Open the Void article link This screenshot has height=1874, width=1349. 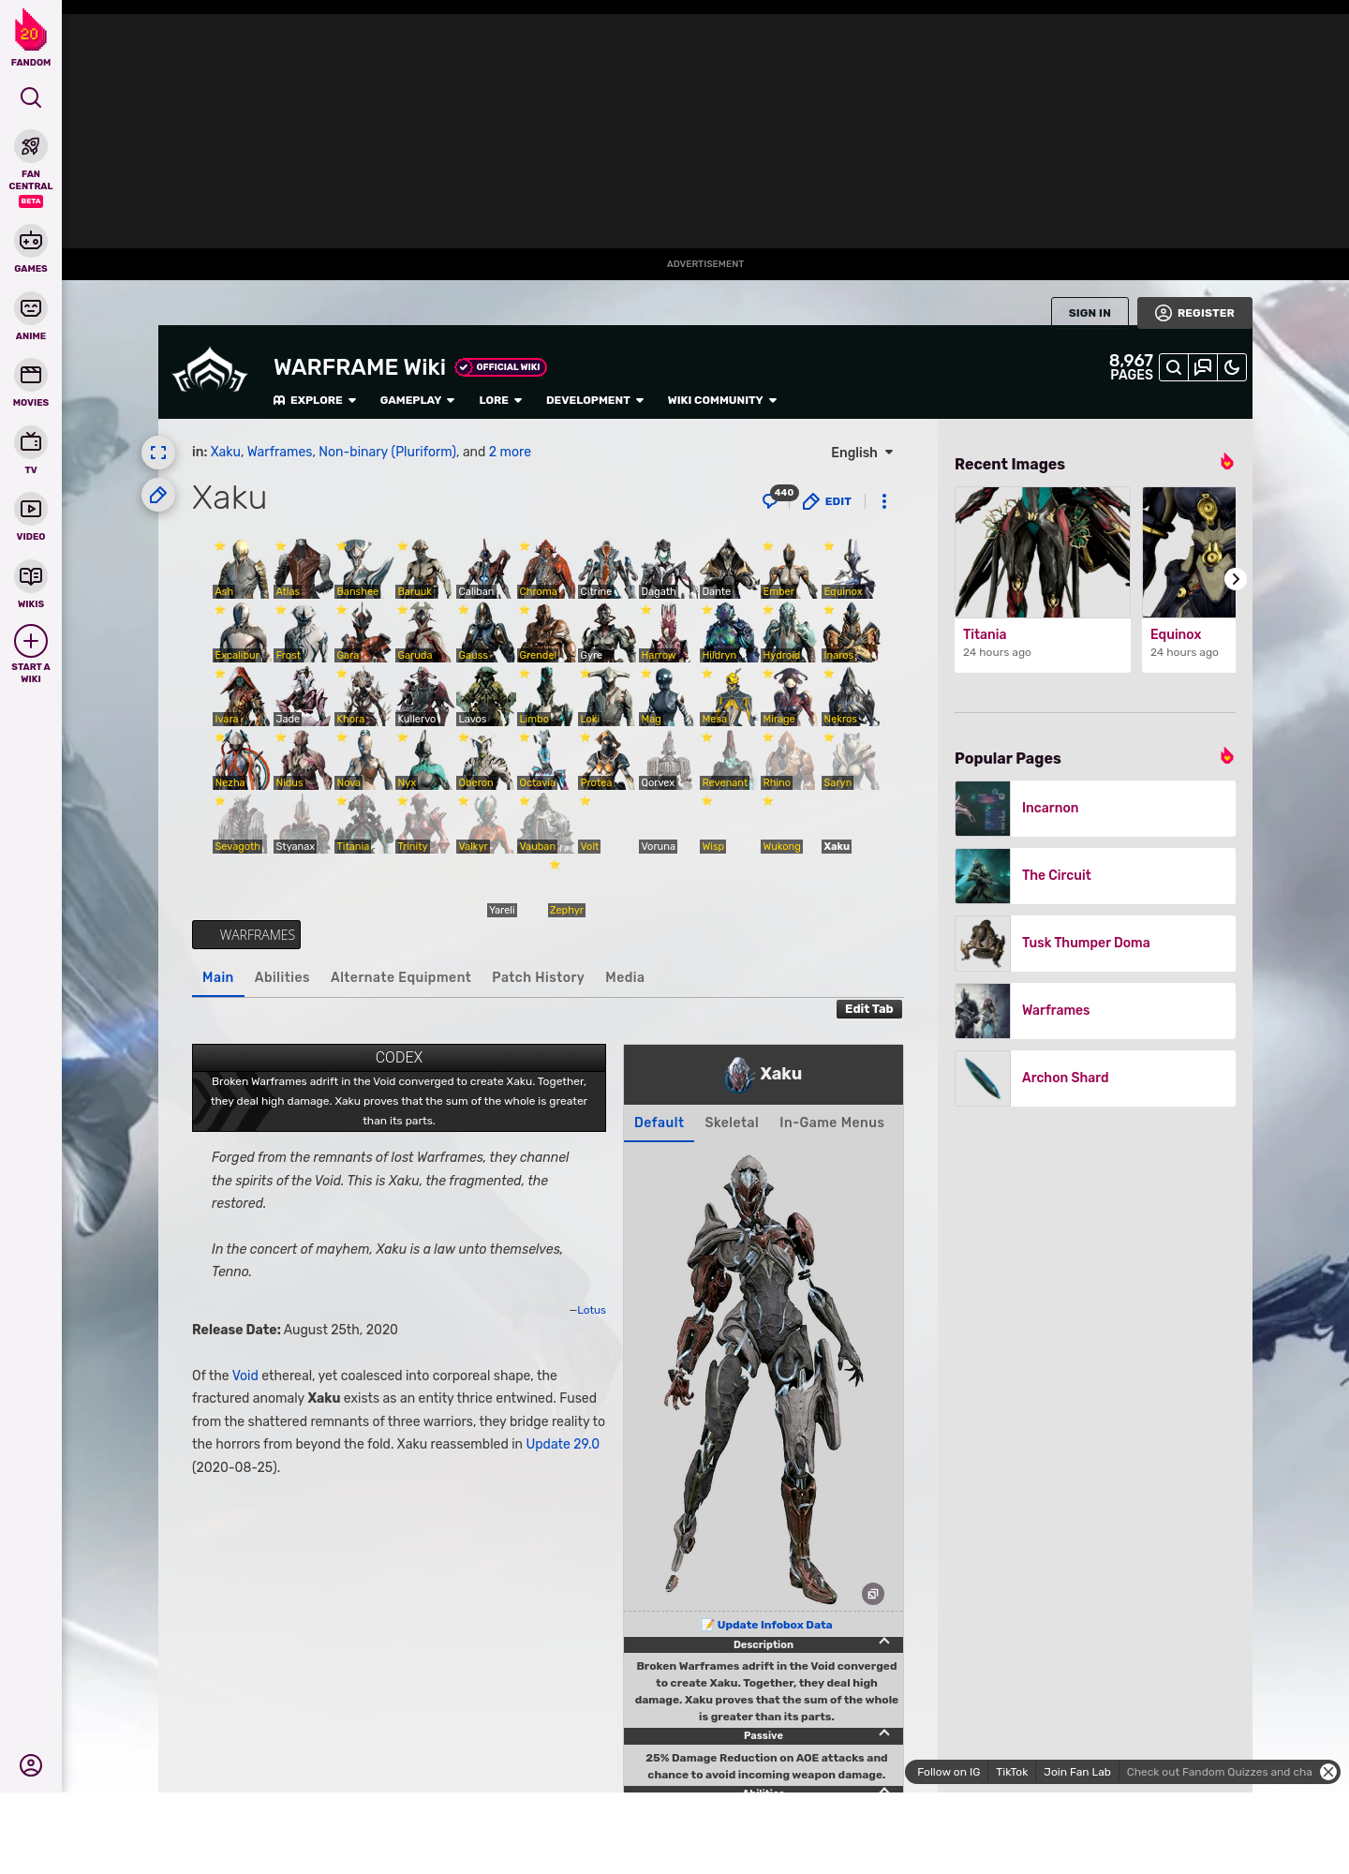(245, 1376)
